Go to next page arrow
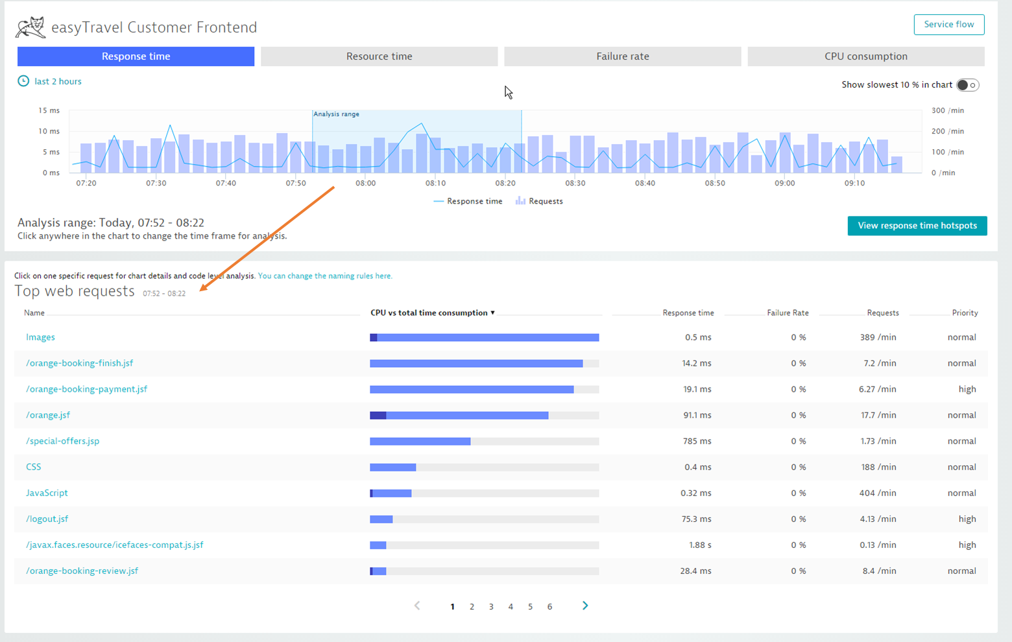 (585, 606)
